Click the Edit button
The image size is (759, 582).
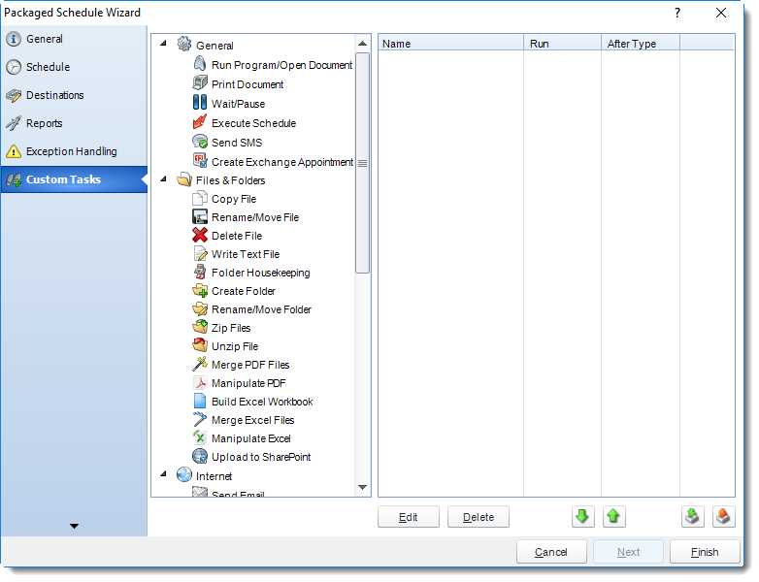[408, 517]
